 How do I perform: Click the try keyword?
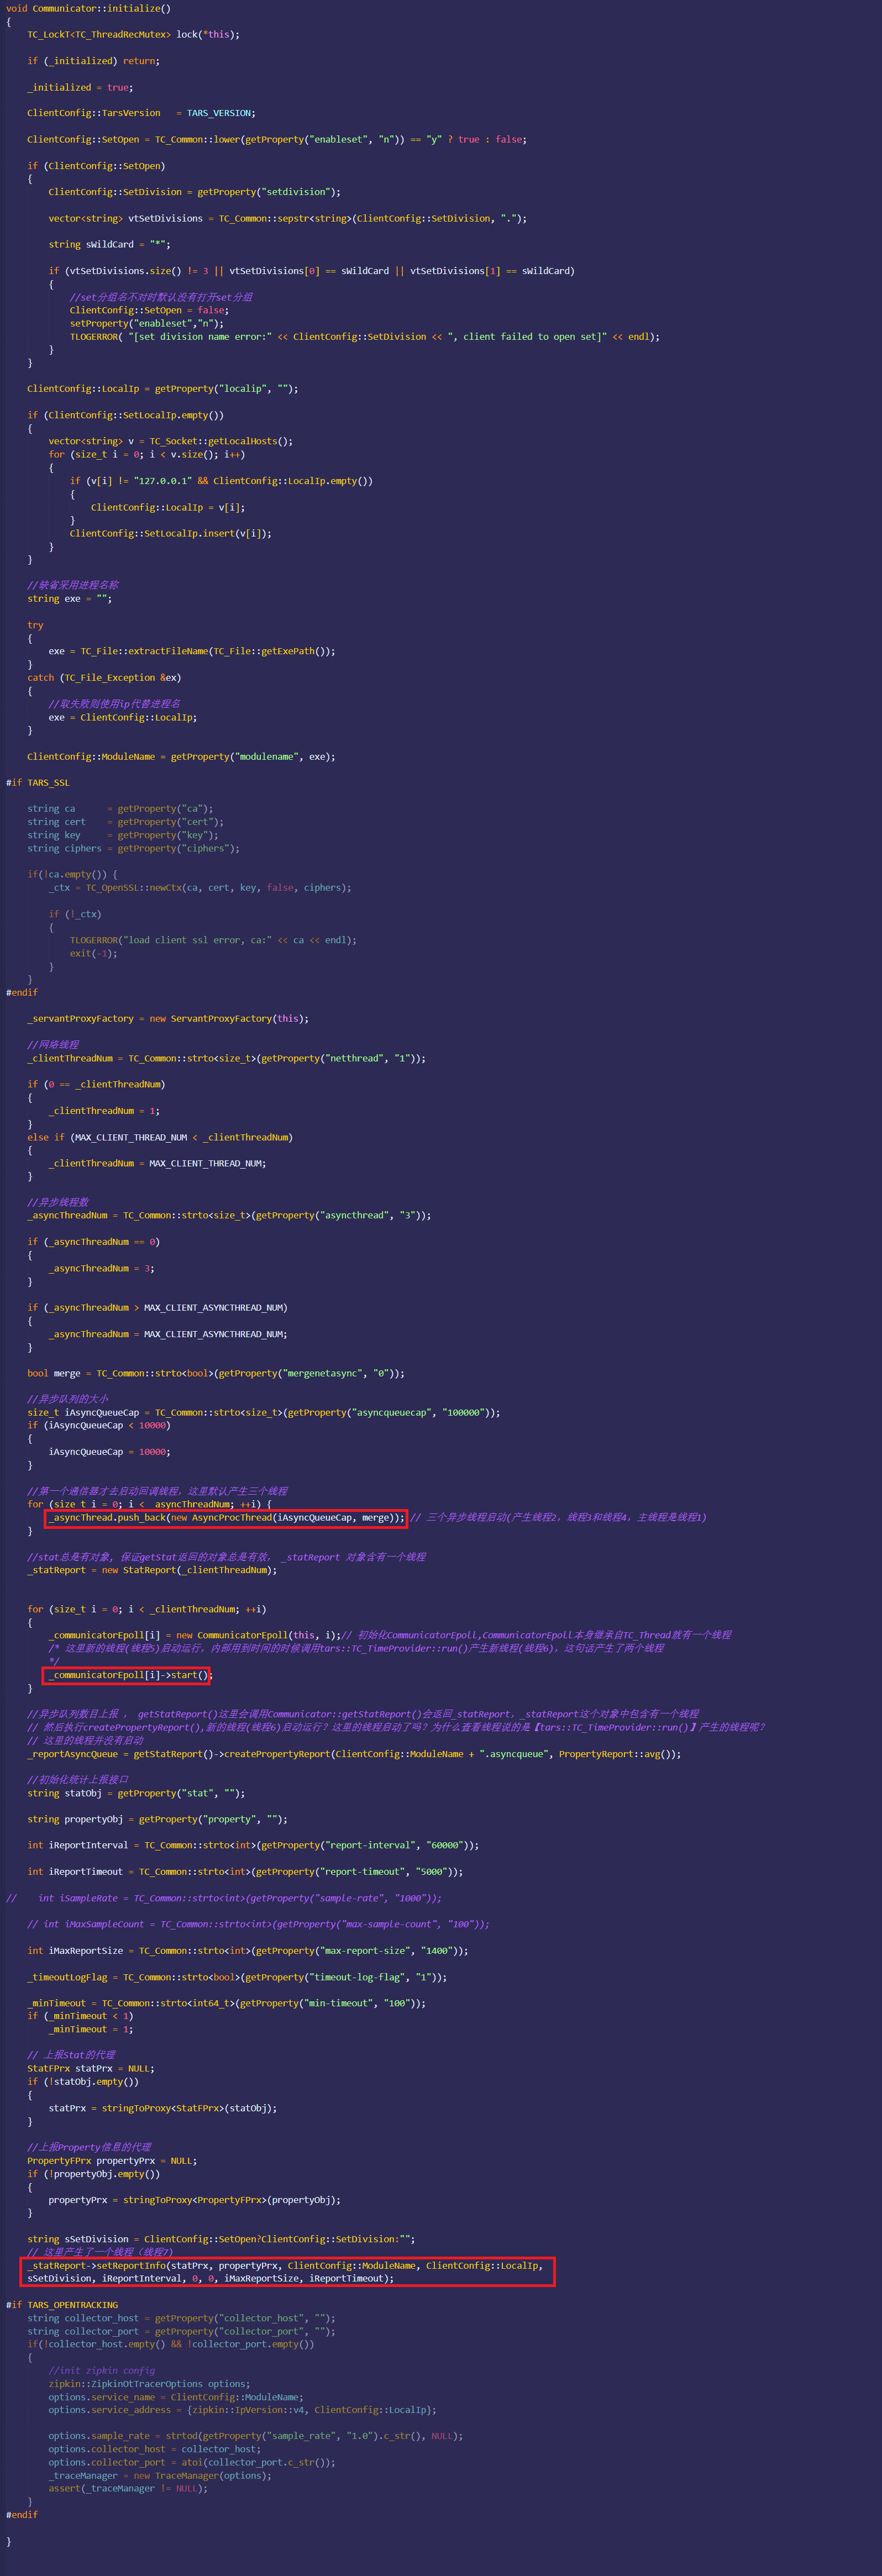coord(35,625)
